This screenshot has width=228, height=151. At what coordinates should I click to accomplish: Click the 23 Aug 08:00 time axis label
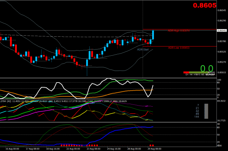pos(93,149)
